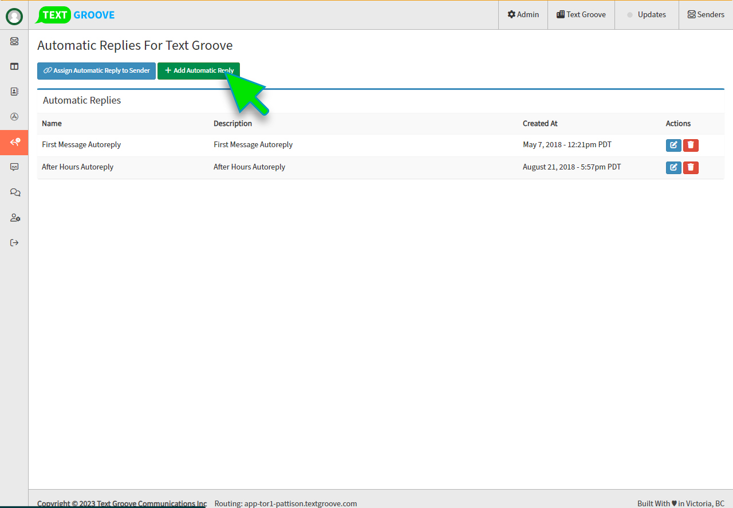Edit the After Hours Autoreply row

(673, 167)
